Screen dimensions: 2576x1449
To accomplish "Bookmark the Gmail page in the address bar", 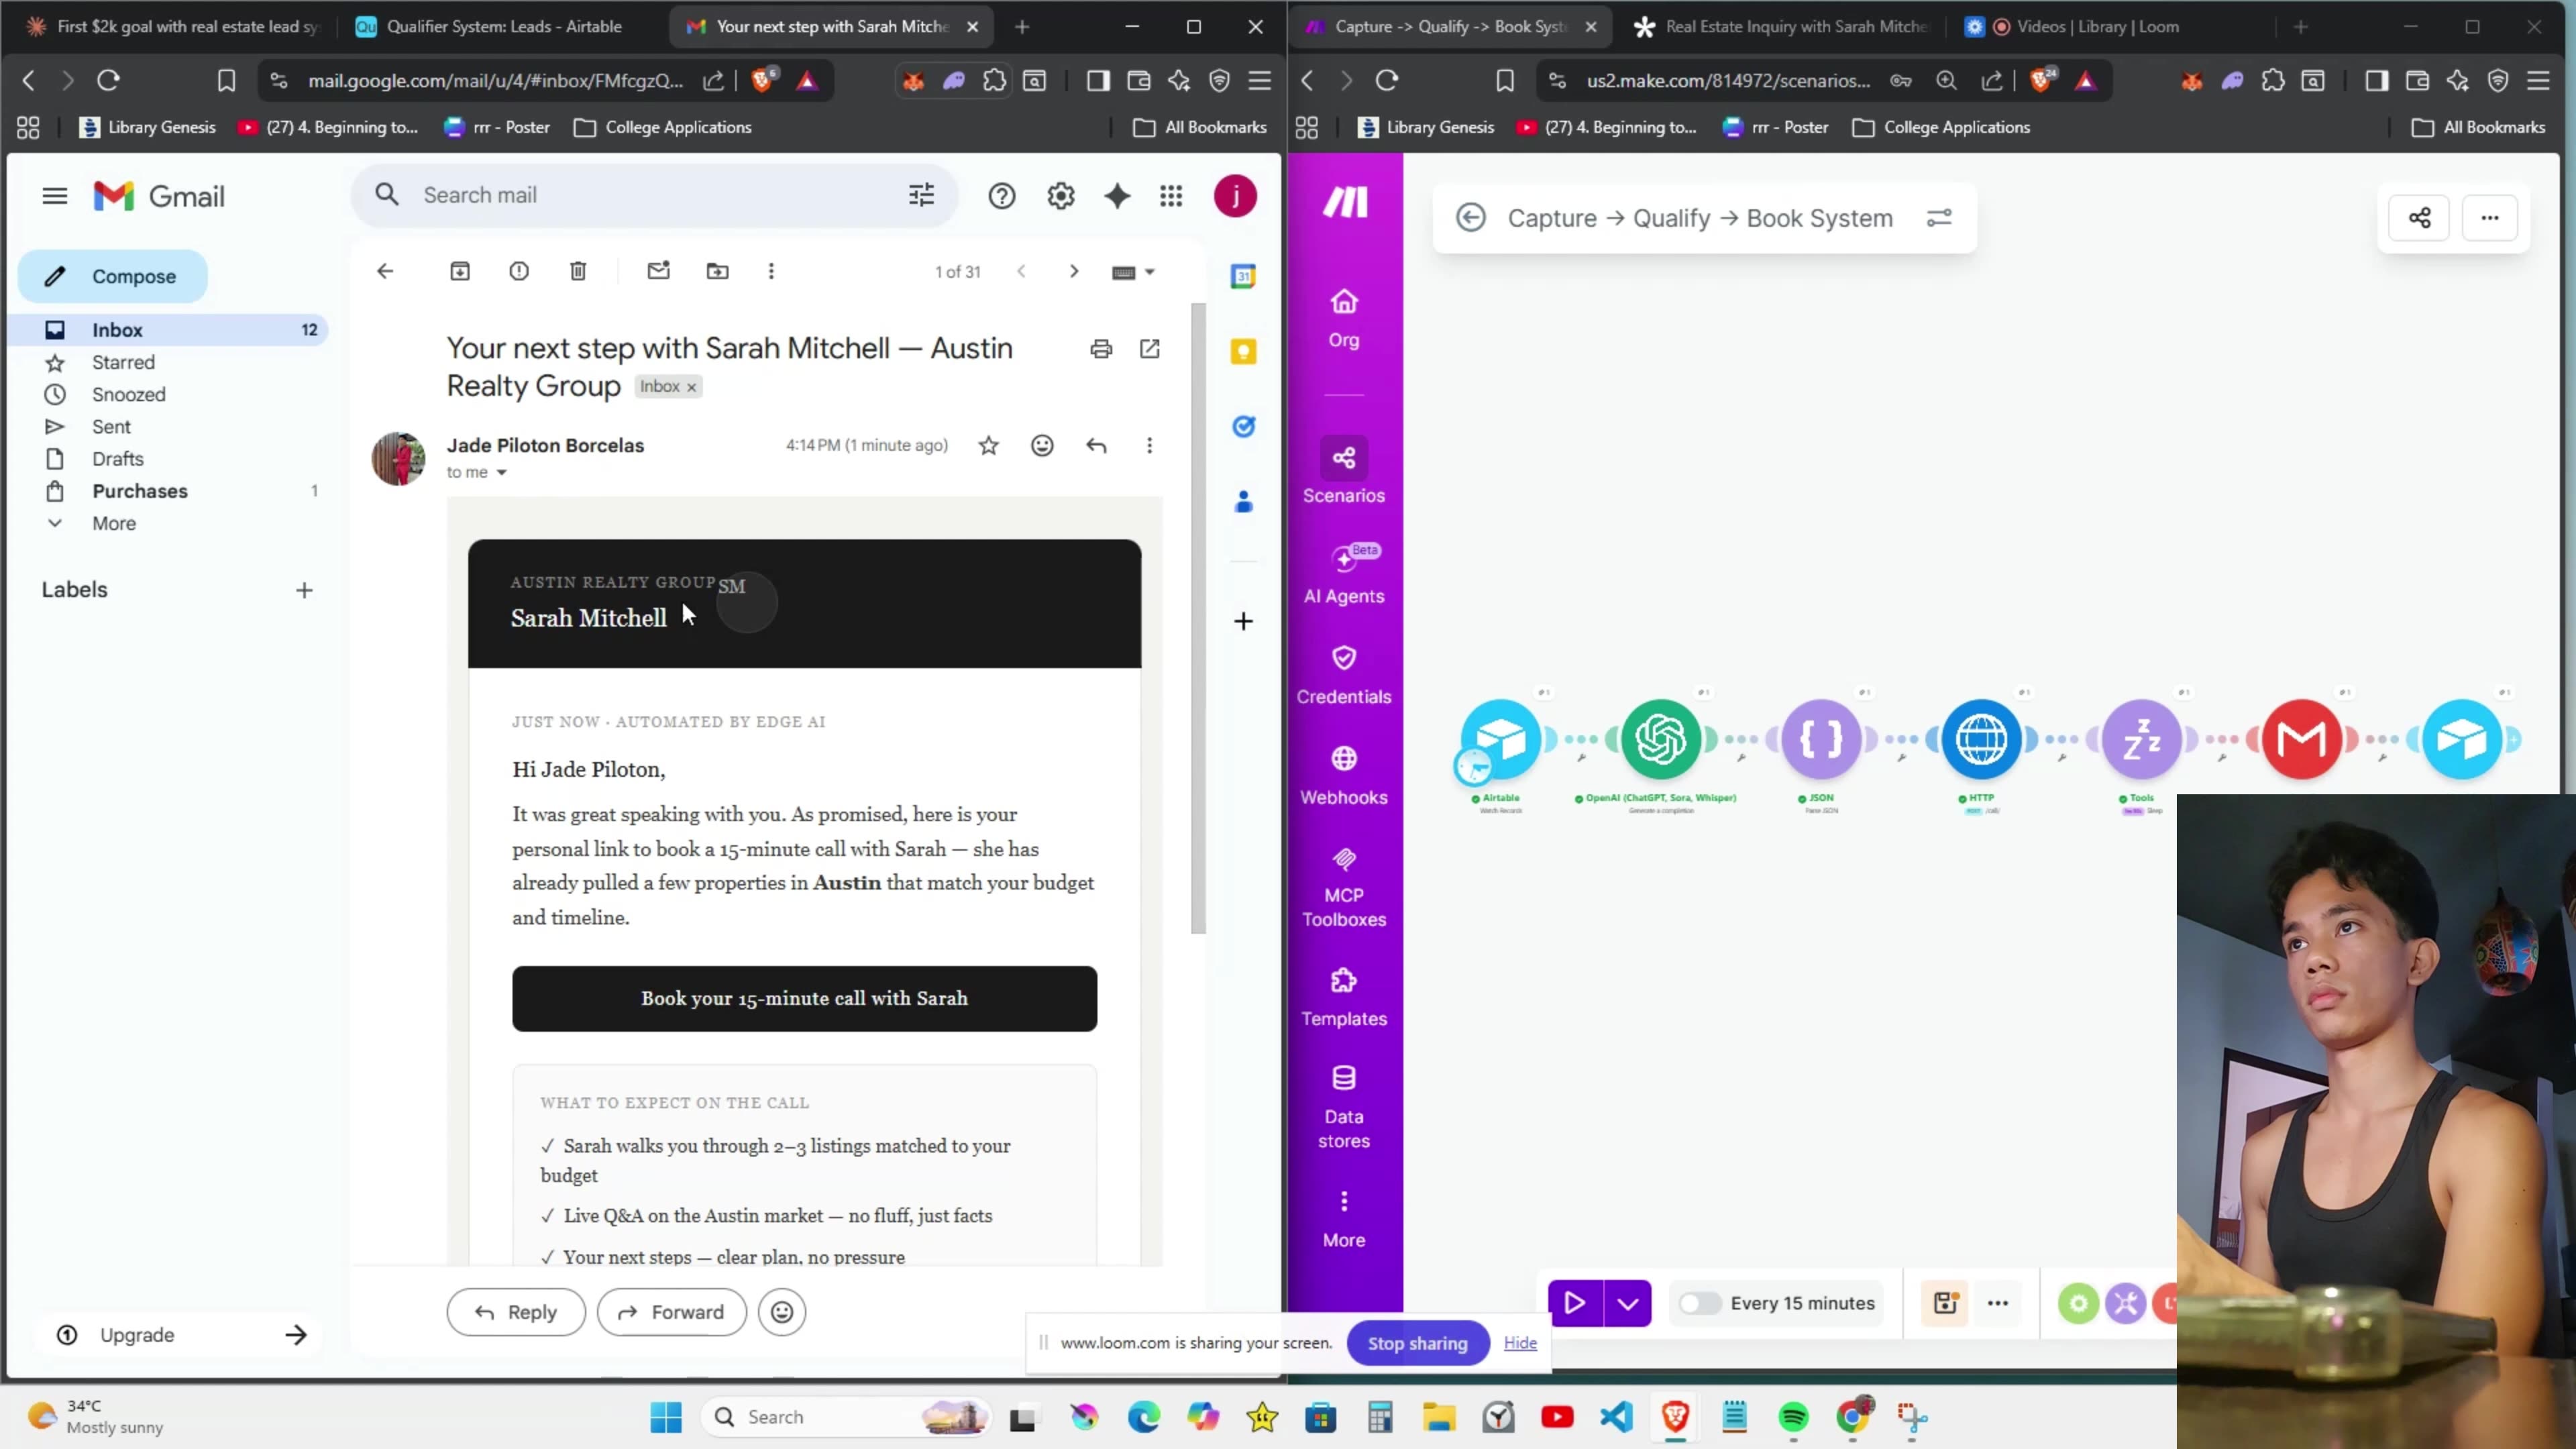I will click(226, 81).
